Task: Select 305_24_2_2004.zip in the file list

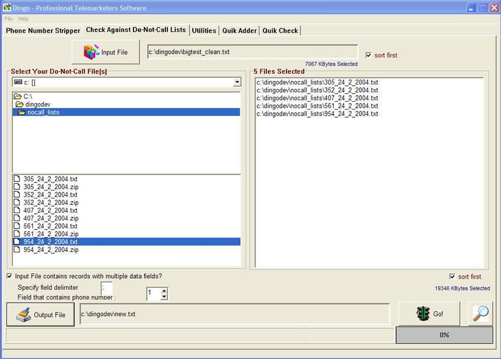Action: (51, 187)
